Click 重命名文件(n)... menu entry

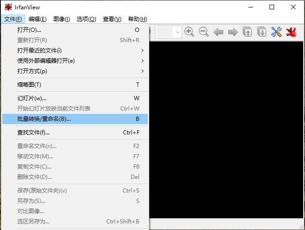coord(75,146)
